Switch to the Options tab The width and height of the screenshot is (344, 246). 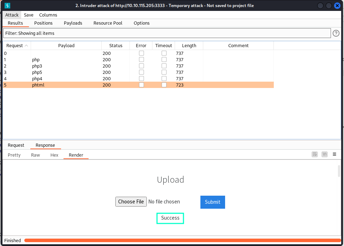click(x=141, y=23)
